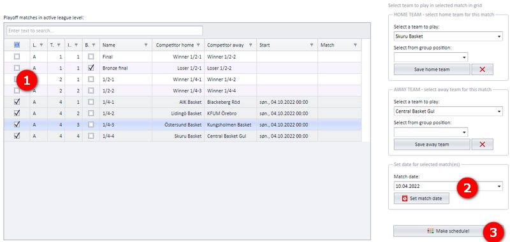Viewport: 510px width, 242px height.
Task: Click Save away team button
Action: pyautogui.click(x=432, y=144)
